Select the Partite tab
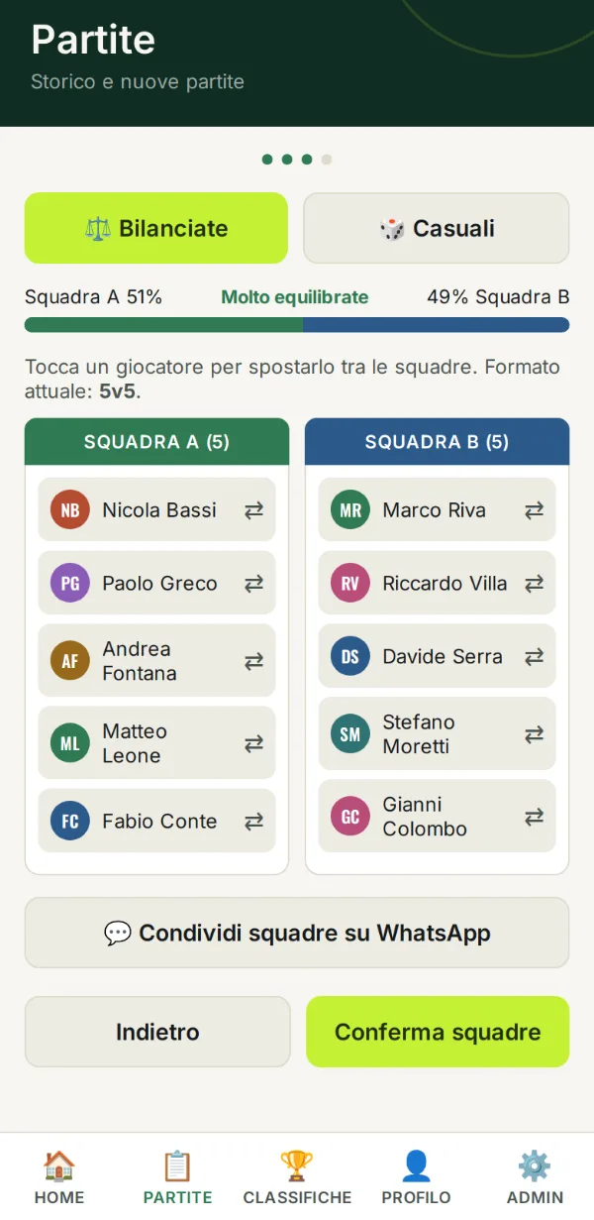 (x=178, y=1176)
